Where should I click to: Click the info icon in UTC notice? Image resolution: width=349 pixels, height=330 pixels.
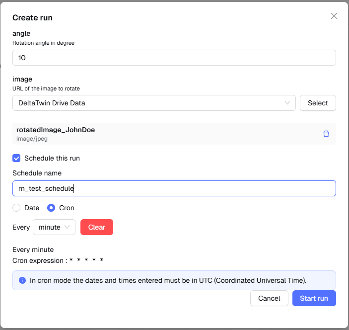22,280
